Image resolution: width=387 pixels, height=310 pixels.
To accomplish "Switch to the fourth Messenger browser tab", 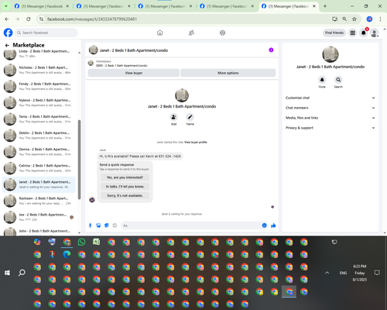I will tap(227, 6).
